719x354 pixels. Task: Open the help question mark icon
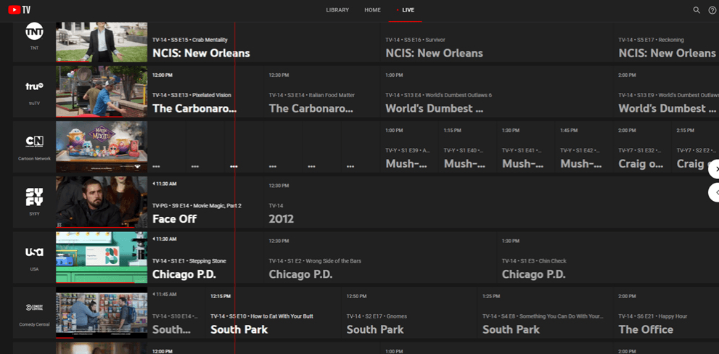[712, 10]
